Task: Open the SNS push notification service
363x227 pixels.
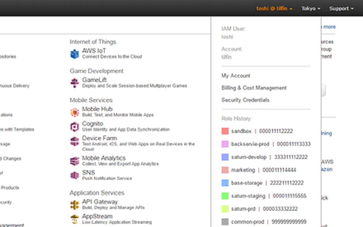Action: pyautogui.click(x=74, y=175)
